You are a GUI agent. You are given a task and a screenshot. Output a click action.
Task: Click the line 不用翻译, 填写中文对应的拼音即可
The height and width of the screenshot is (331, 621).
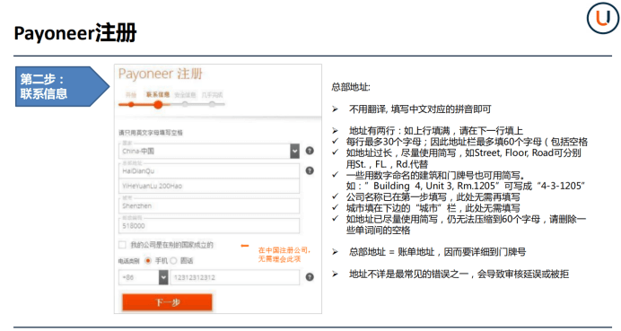tap(420, 109)
